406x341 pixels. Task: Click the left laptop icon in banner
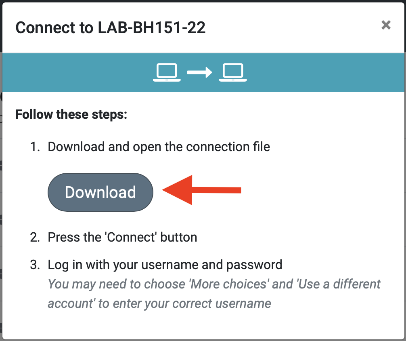coord(167,73)
